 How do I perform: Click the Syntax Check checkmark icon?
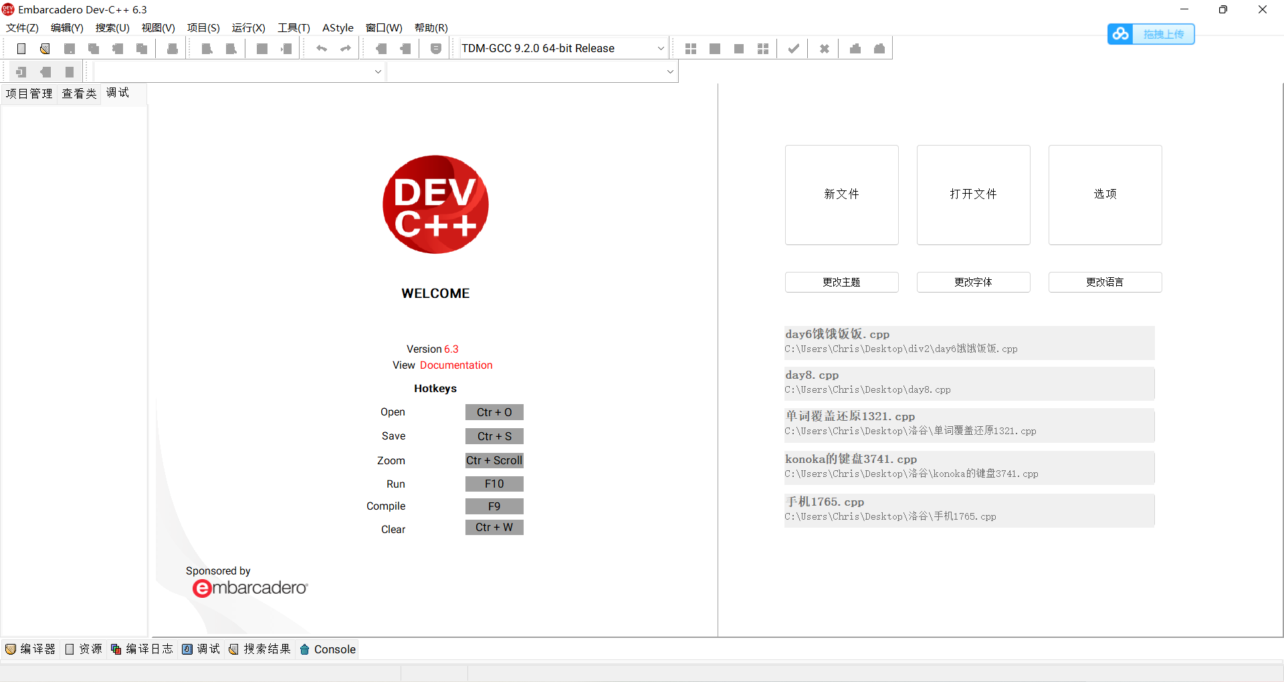point(793,49)
